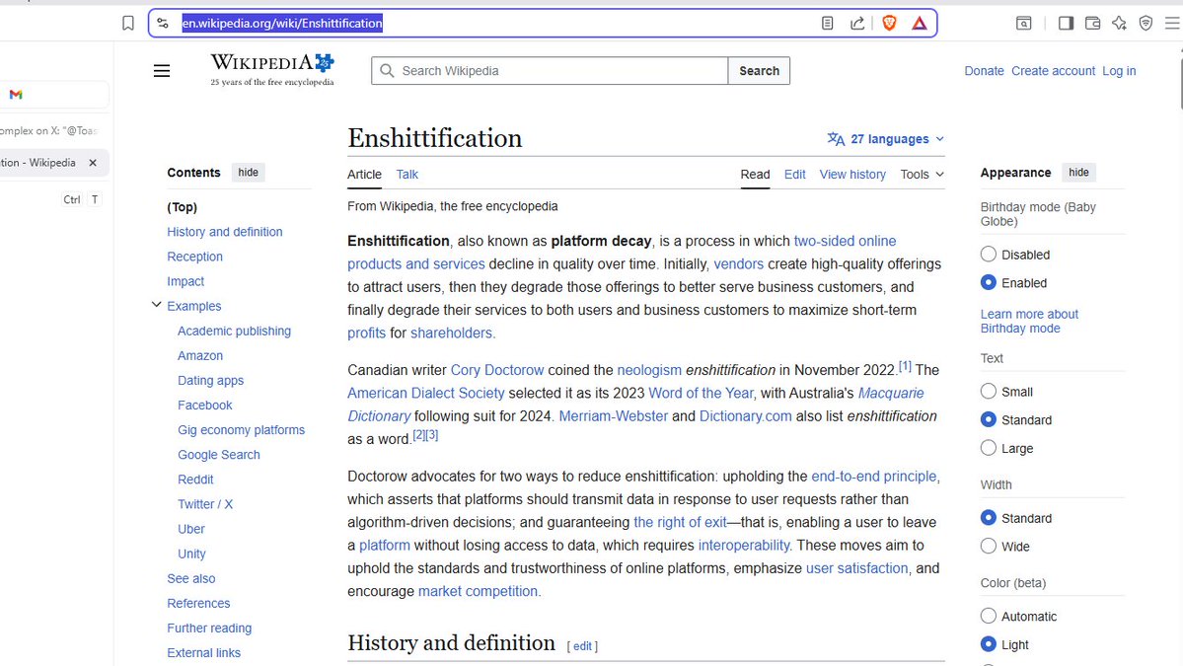This screenshot has height=666, width=1183.
Task: Open the 27 languages dropdown
Action: point(886,139)
